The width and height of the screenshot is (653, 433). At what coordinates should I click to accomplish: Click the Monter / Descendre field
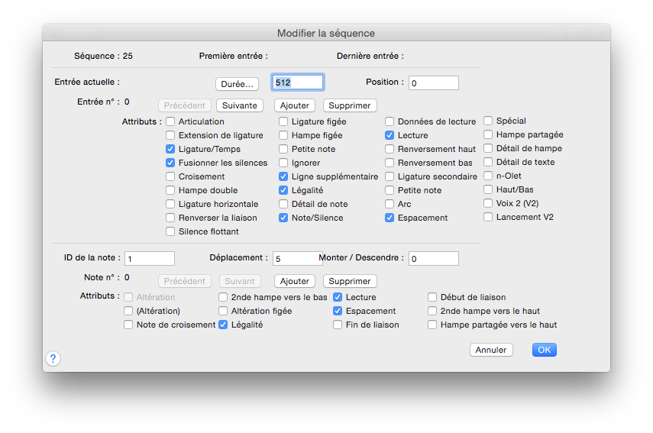coord(433,259)
